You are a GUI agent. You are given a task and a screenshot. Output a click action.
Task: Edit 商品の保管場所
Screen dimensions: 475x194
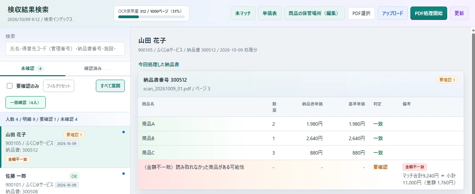[314, 13]
